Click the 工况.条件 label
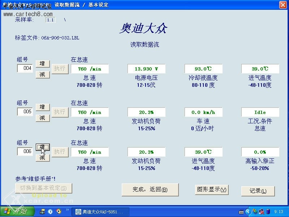 260,121
